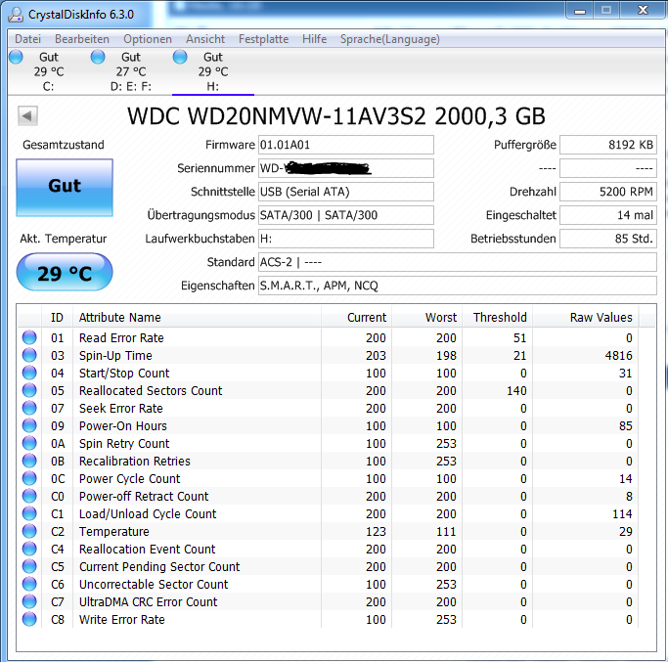
Task: Open the Sprache(Language) menu
Action: click(x=390, y=39)
